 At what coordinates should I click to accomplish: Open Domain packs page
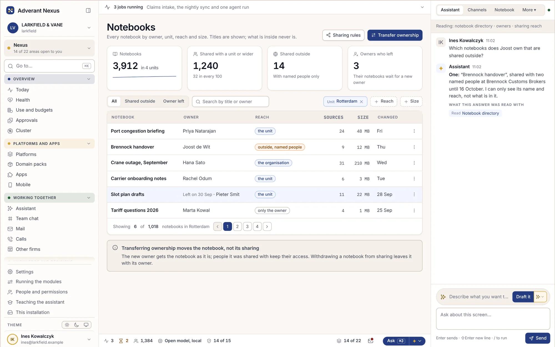click(x=31, y=164)
